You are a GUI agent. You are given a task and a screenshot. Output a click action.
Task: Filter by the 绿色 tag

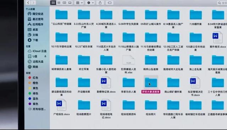[33, 93]
